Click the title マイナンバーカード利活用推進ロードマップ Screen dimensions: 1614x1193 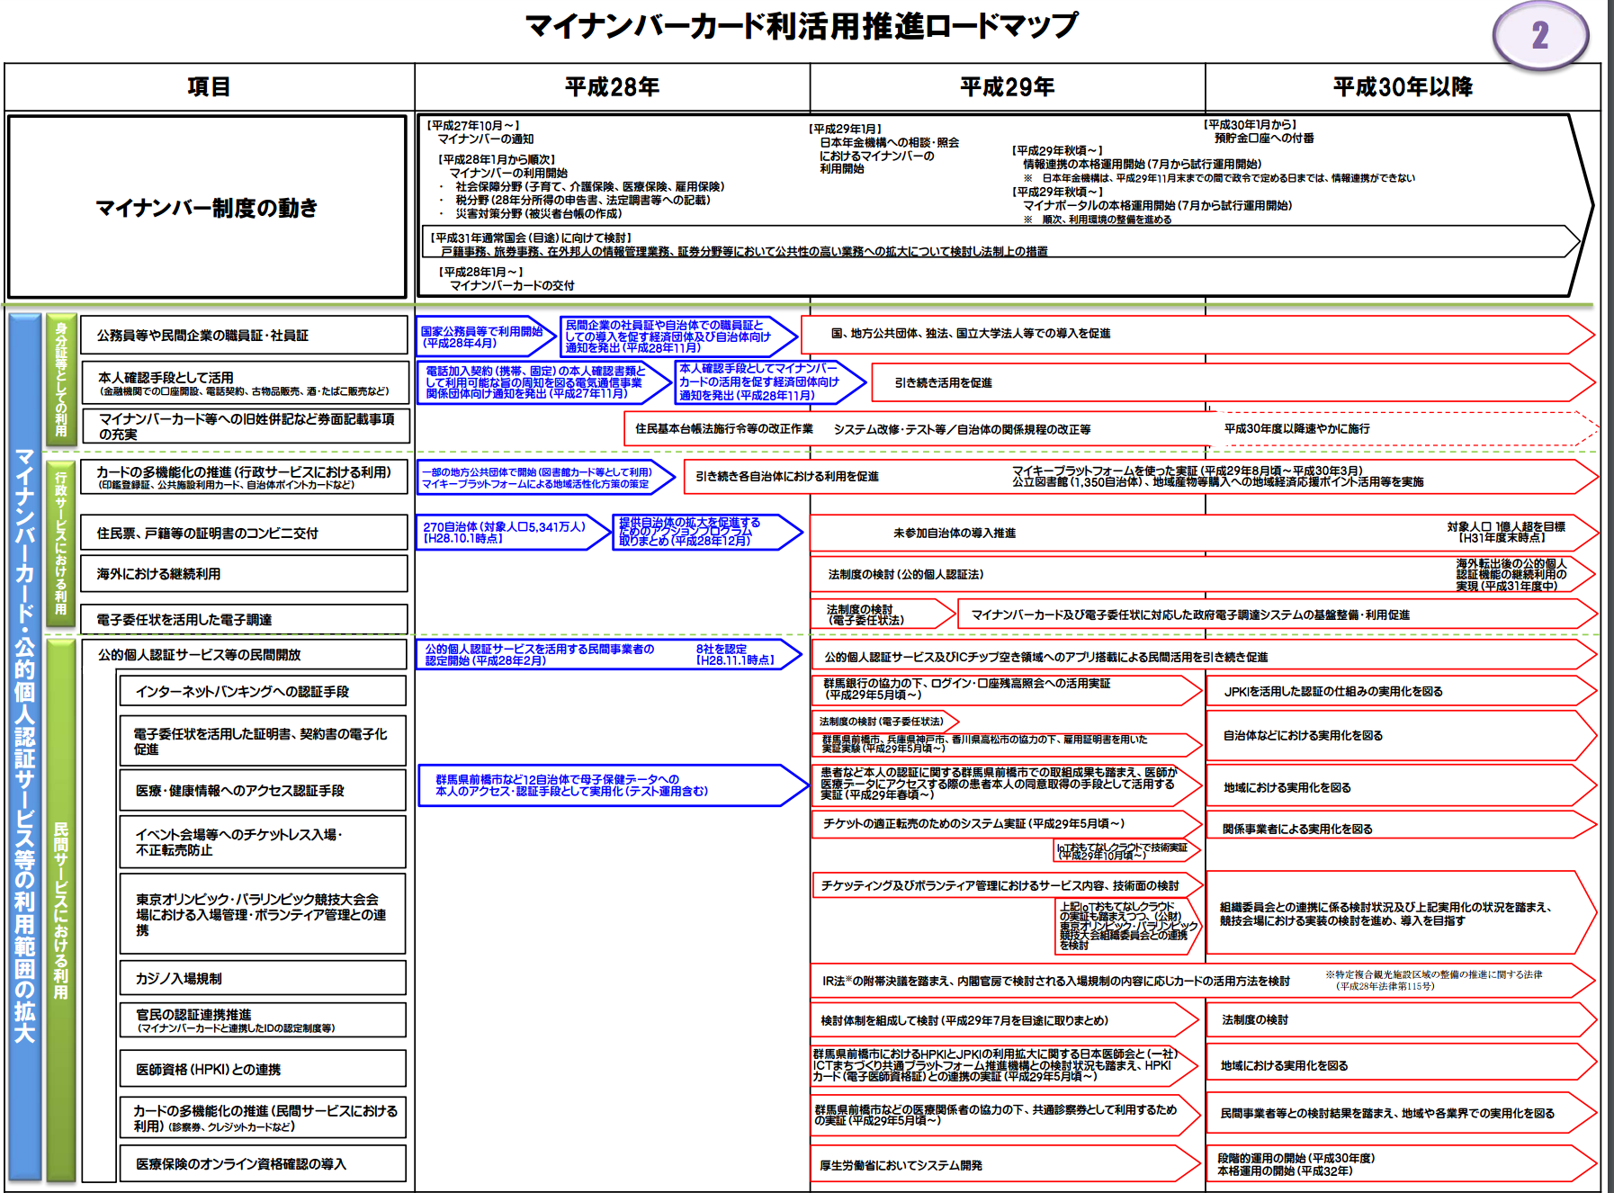(801, 25)
